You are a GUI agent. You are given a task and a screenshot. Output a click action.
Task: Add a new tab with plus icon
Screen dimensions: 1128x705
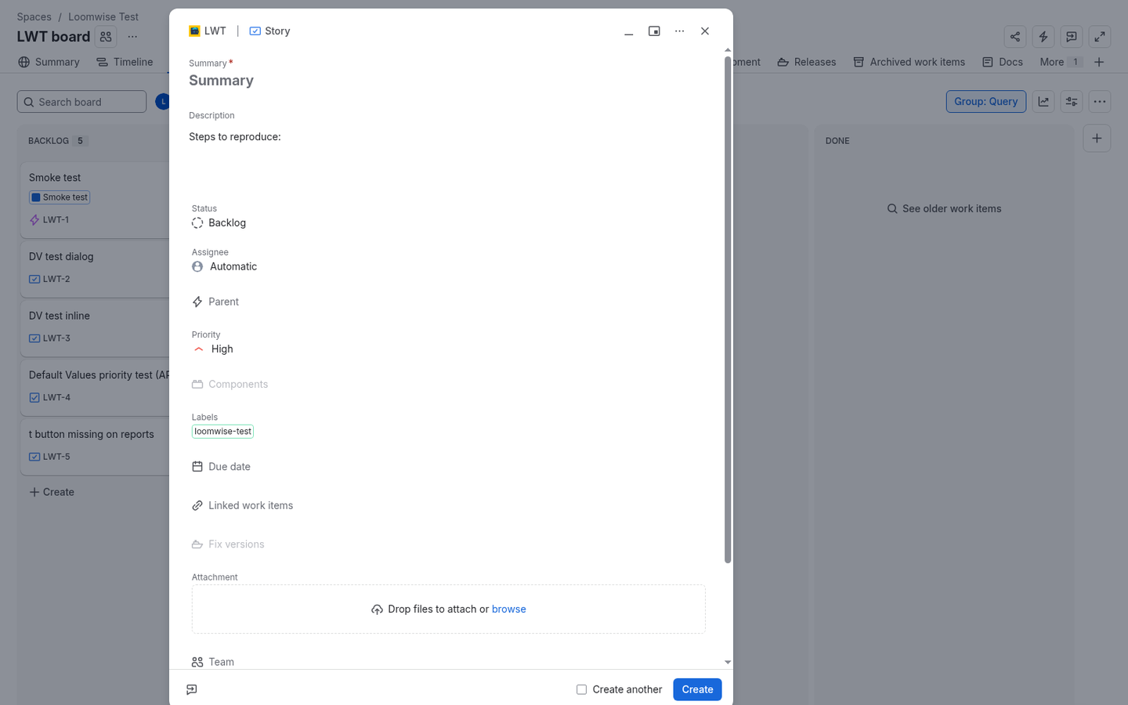(1099, 62)
